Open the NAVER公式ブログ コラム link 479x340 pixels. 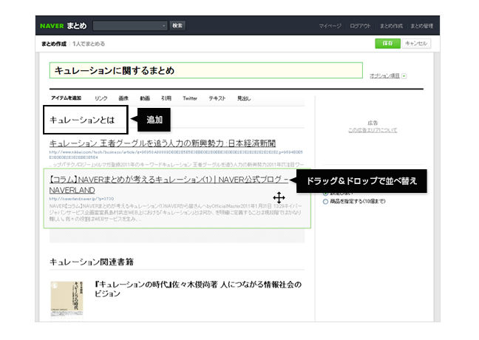pyautogui.click(x=169, y=185)
